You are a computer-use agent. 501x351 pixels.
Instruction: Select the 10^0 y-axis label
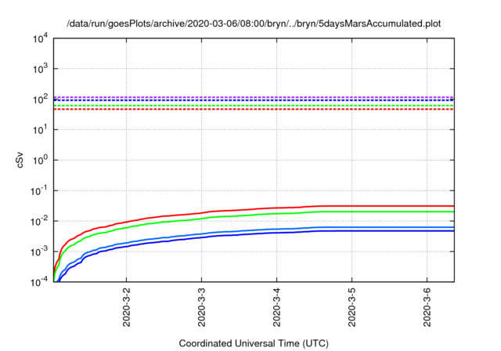click(x=41, y=160)
